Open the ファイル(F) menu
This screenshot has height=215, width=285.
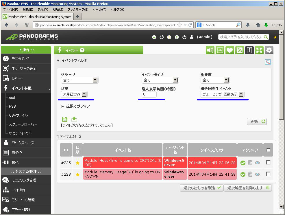point(10,10)
